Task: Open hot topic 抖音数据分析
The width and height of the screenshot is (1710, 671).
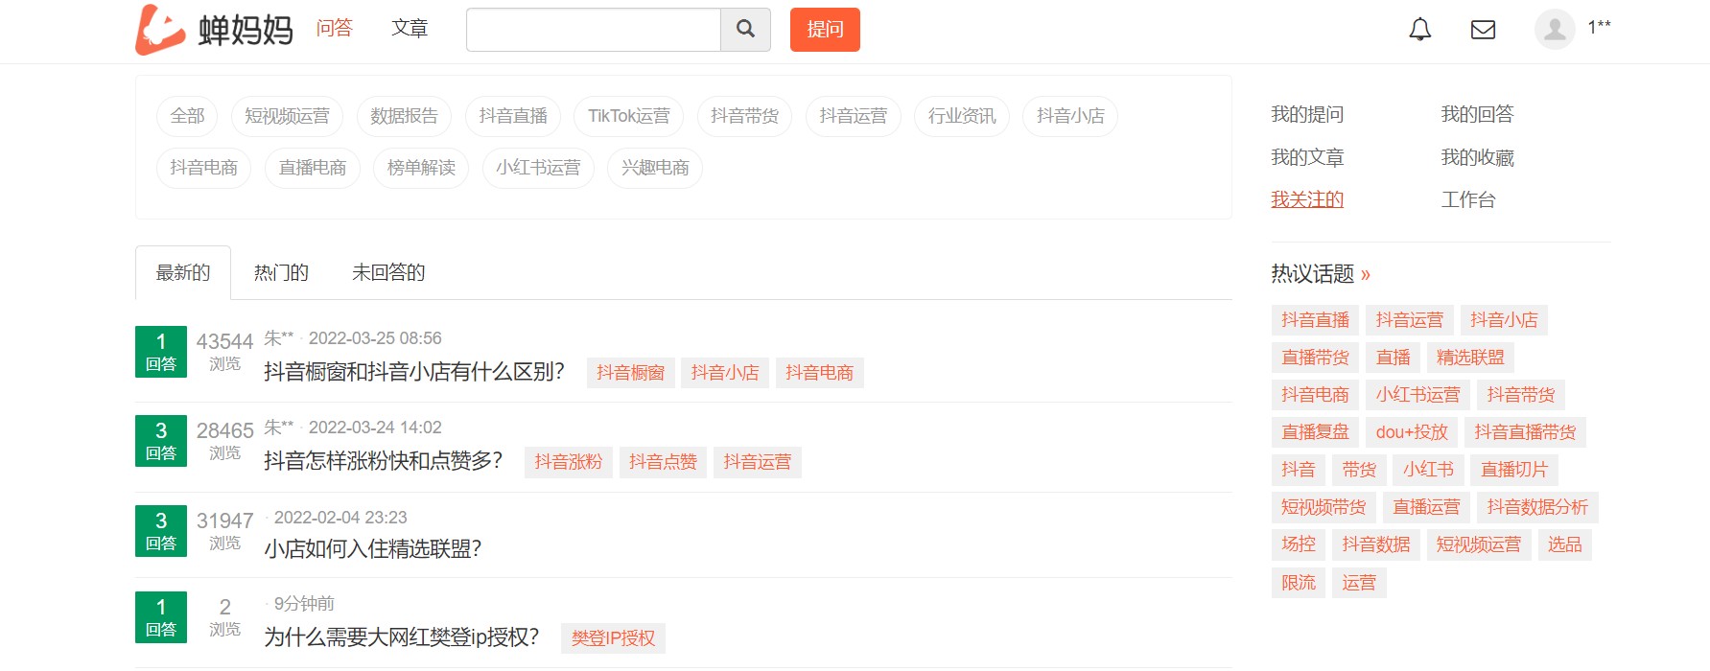Action: coord(1537,507)
